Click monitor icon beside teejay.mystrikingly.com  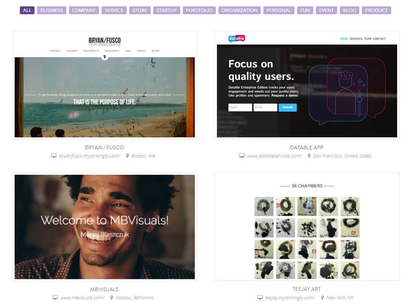pyautogui.click(x=260, y=298)
